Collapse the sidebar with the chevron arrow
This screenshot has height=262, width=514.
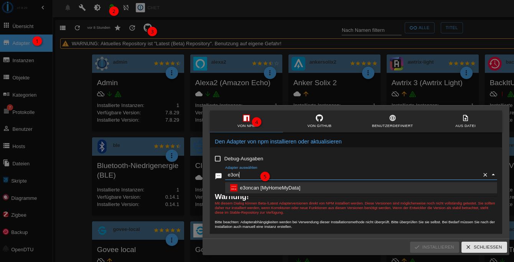pos(43,8)
